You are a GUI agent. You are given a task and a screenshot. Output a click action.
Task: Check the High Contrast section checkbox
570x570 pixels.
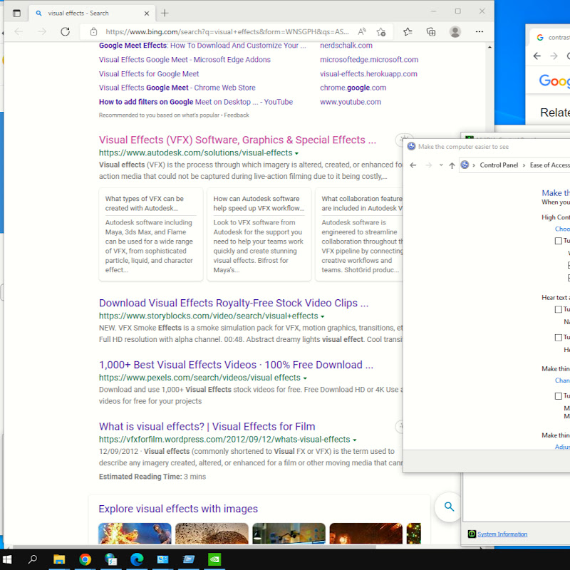[x=559, y=241]
